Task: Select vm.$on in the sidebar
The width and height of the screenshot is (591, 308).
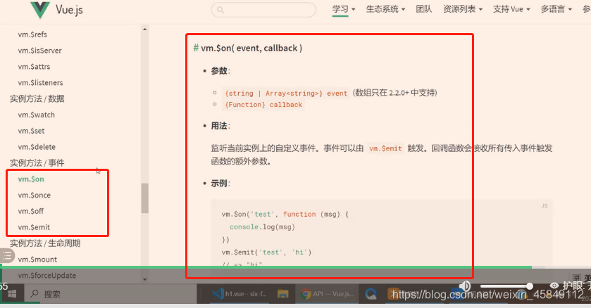Action: (31, 179)
